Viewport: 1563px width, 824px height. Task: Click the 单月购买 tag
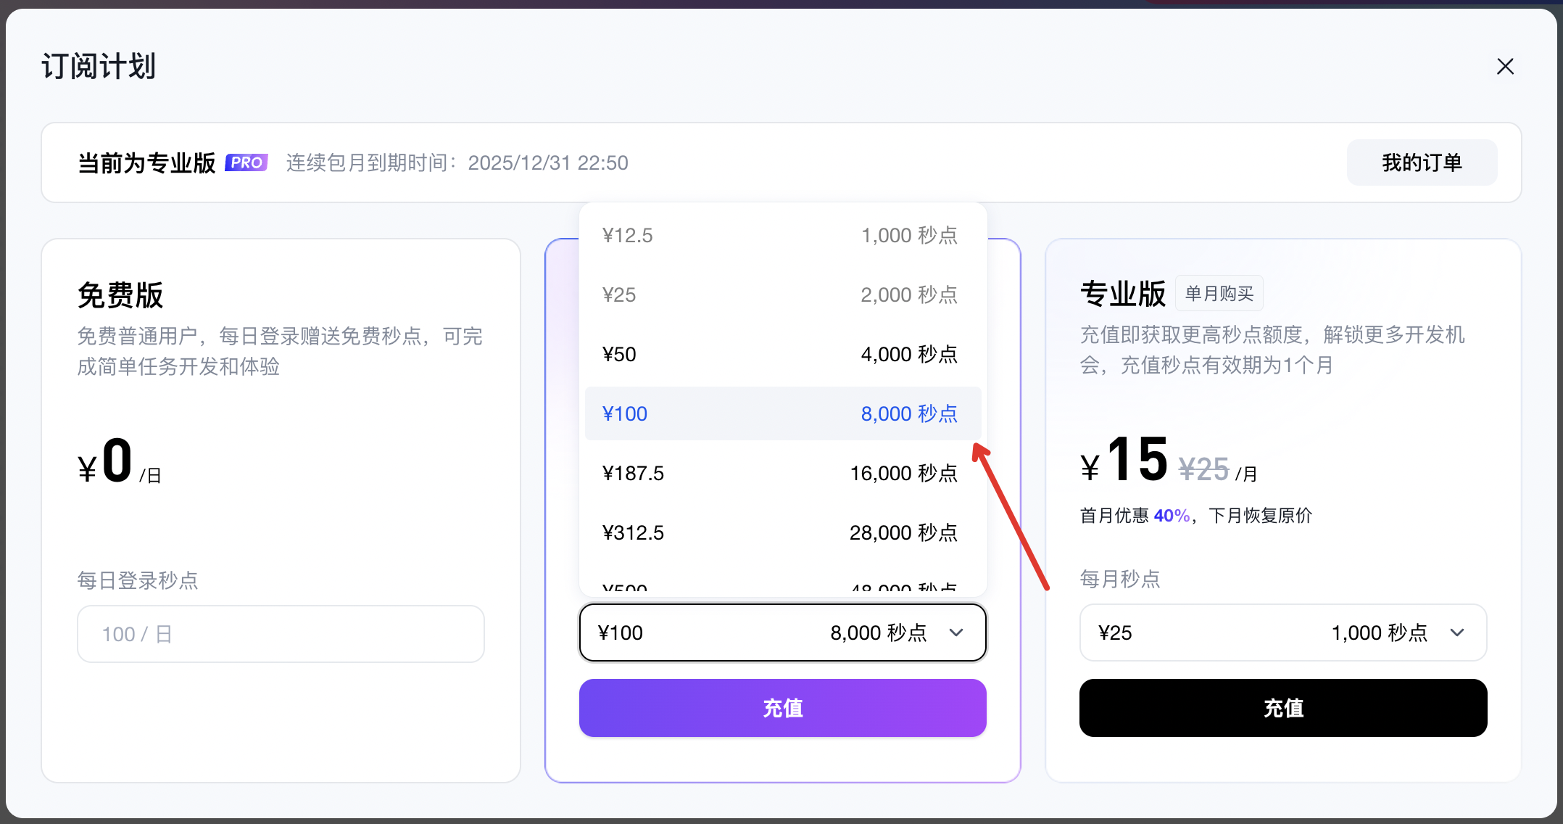click(1219, 293)
